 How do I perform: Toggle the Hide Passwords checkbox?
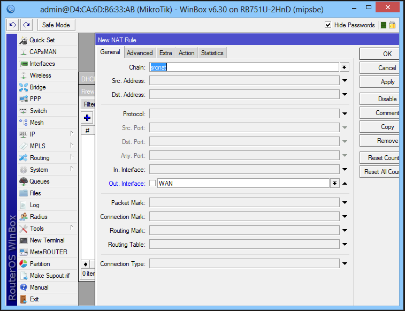tap(328, 25)
